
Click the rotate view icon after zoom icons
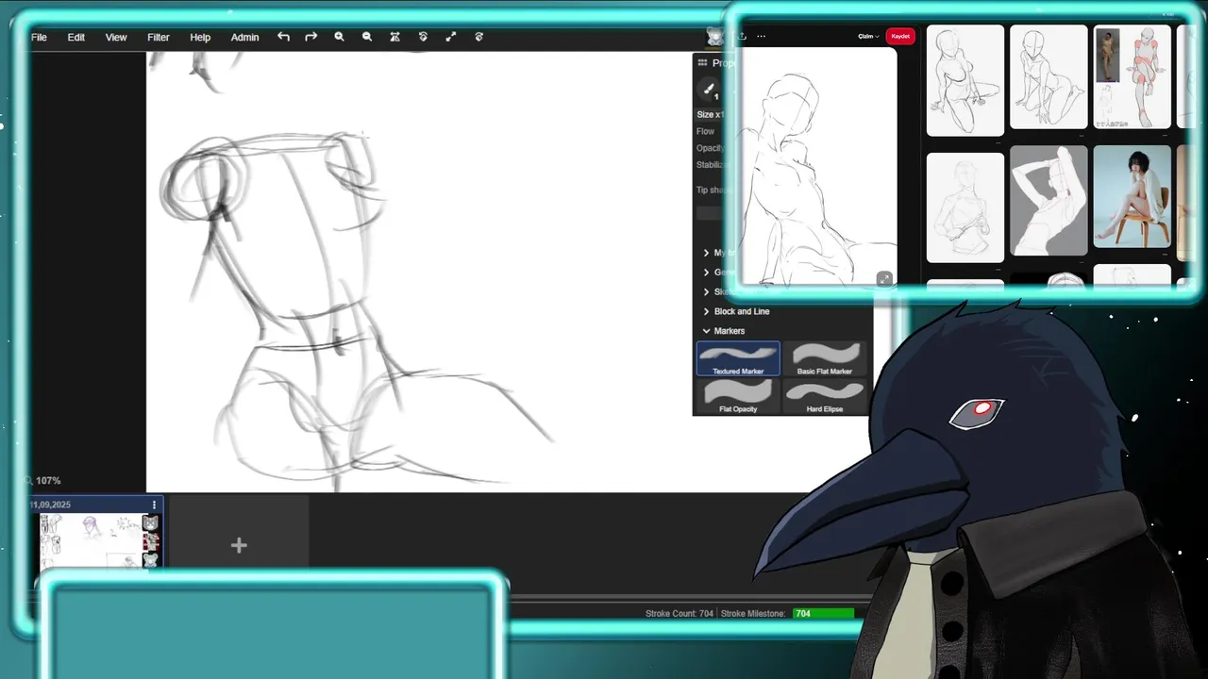click(423, 37)
